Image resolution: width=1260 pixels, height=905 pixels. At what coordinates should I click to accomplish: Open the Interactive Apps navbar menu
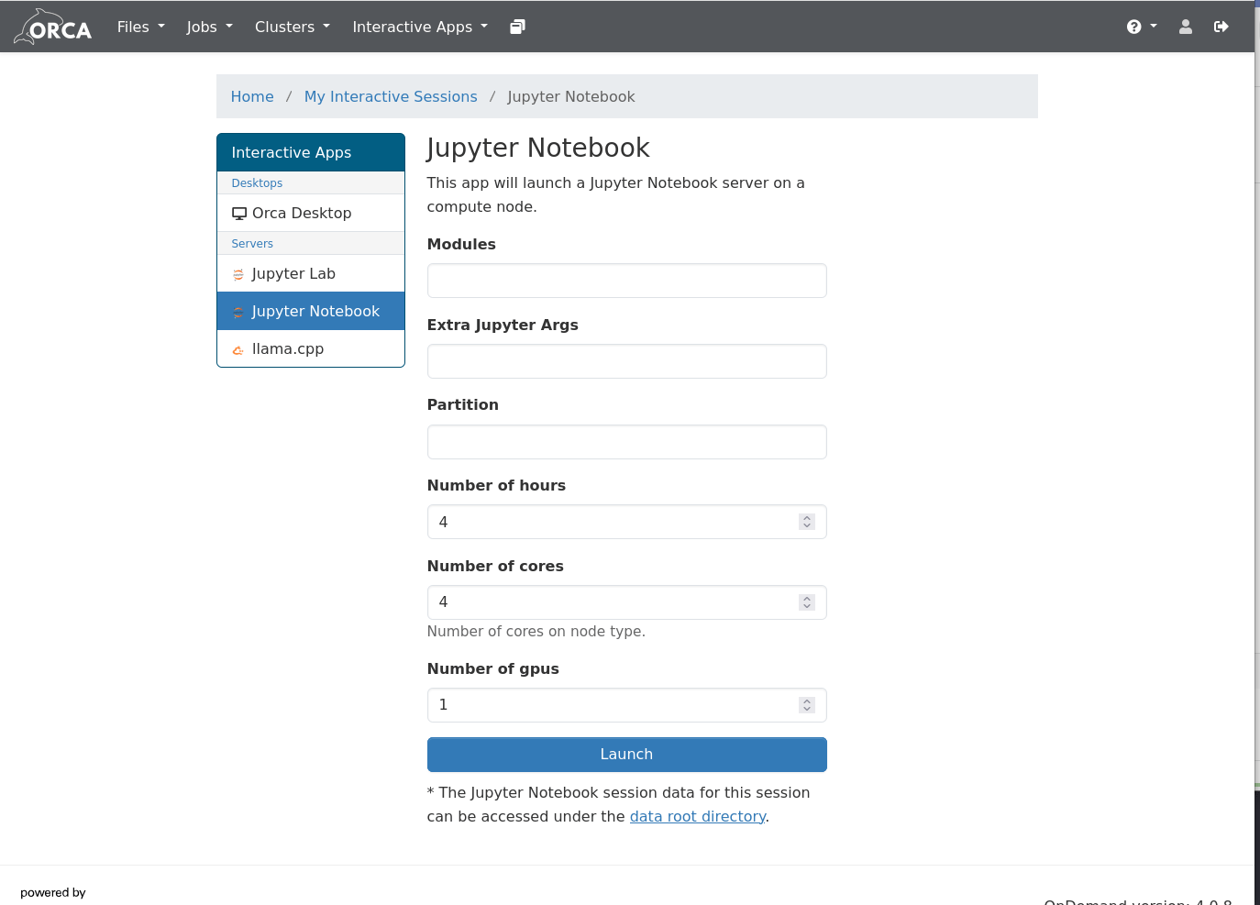(419, 27)
